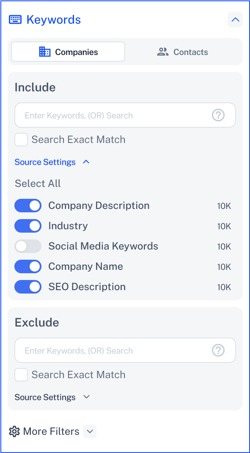Click the More Filters gear icon
This screenshot has width=250, height=453.
click(14, 431)
